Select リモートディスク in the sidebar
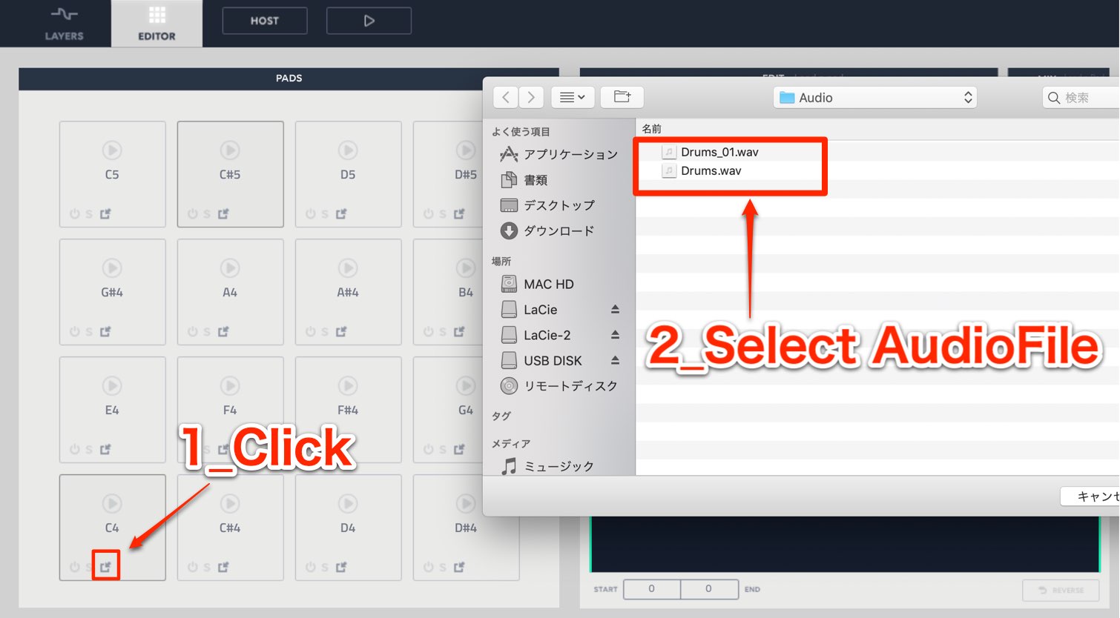This screenshot has width=1120, height=618. (x=559, y=385)
